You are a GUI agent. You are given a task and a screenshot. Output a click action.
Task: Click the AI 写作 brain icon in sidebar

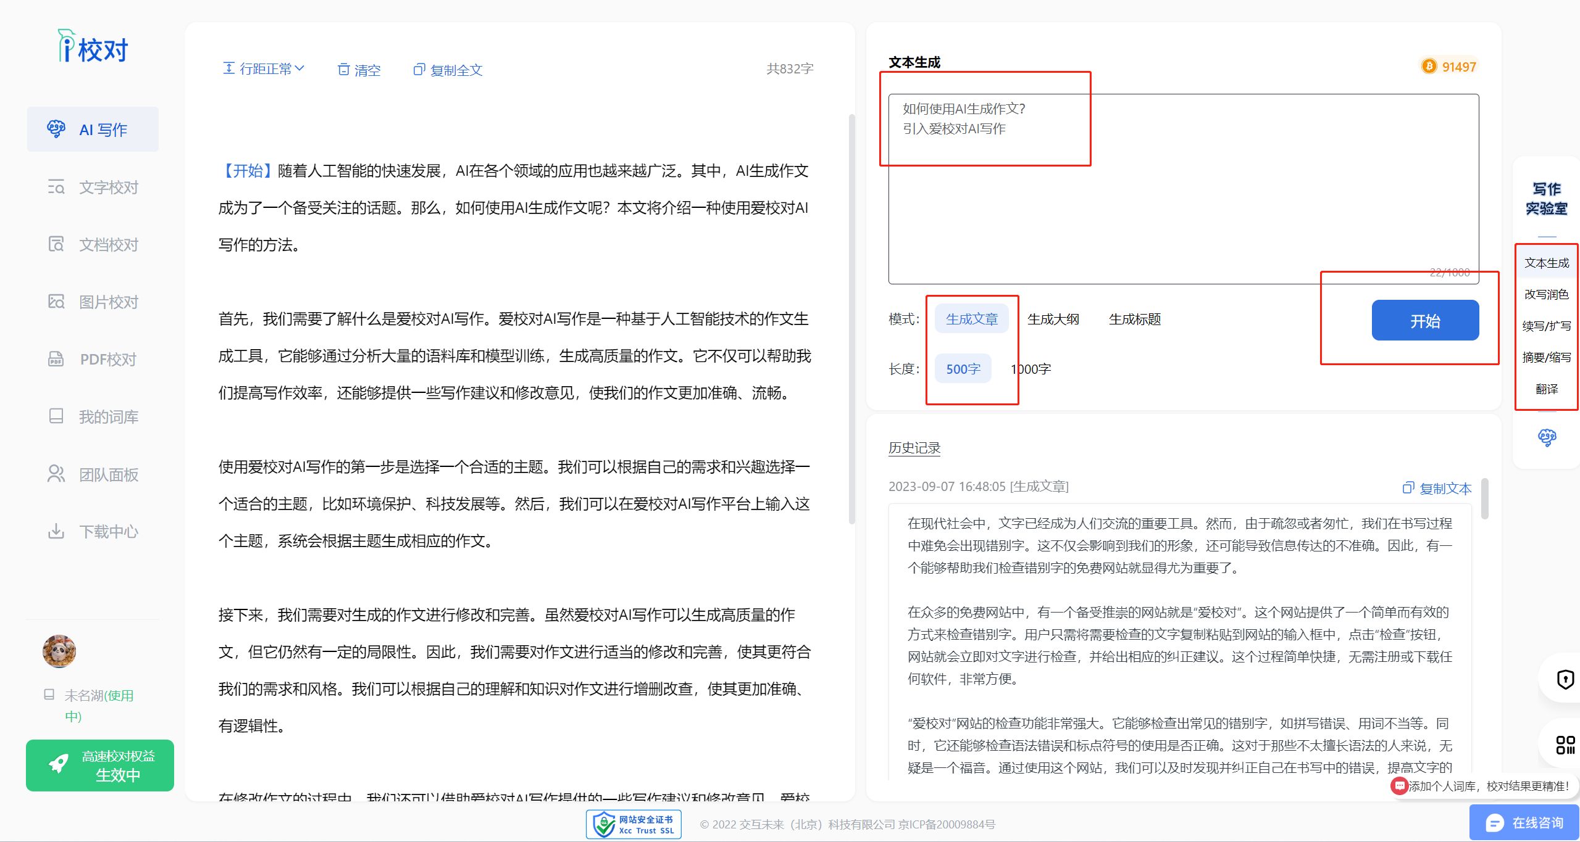56,129
